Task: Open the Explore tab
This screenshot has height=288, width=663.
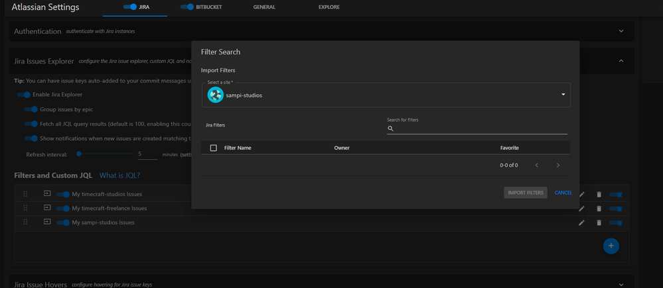Action: pyautogui.click(x=329, y=7)
